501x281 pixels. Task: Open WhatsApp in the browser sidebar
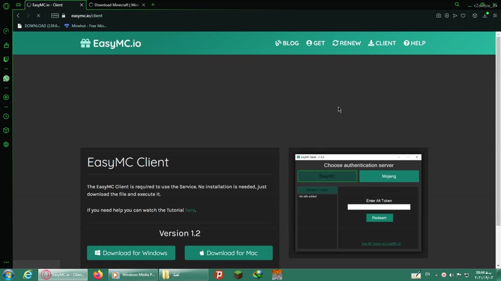point(6,78)
